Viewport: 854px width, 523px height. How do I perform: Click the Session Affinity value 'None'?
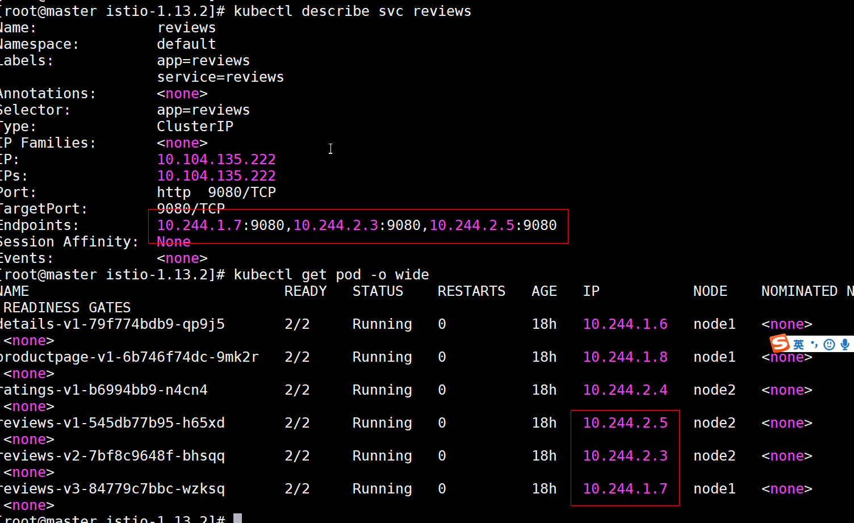(174, 242)
